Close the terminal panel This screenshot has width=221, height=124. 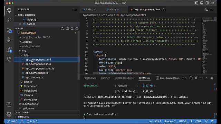point(212,78)
